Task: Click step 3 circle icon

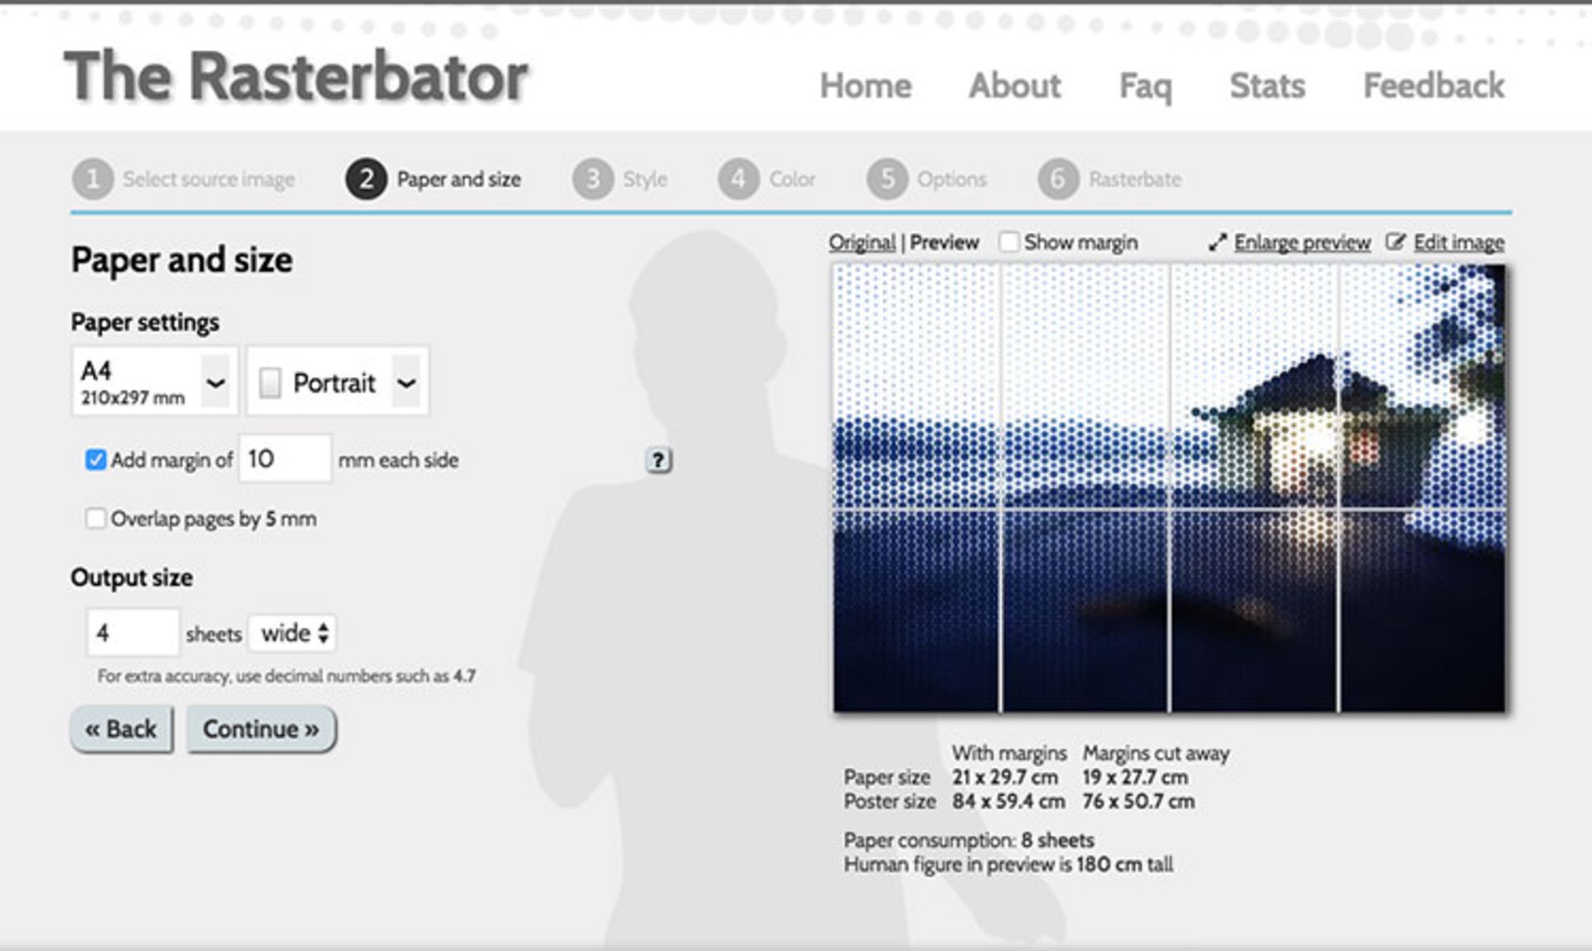Action: coord(593,179)
